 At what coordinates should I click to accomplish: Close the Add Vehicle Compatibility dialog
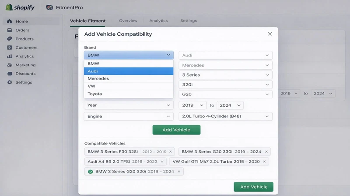pyautogui.click(x=270, y=34)
